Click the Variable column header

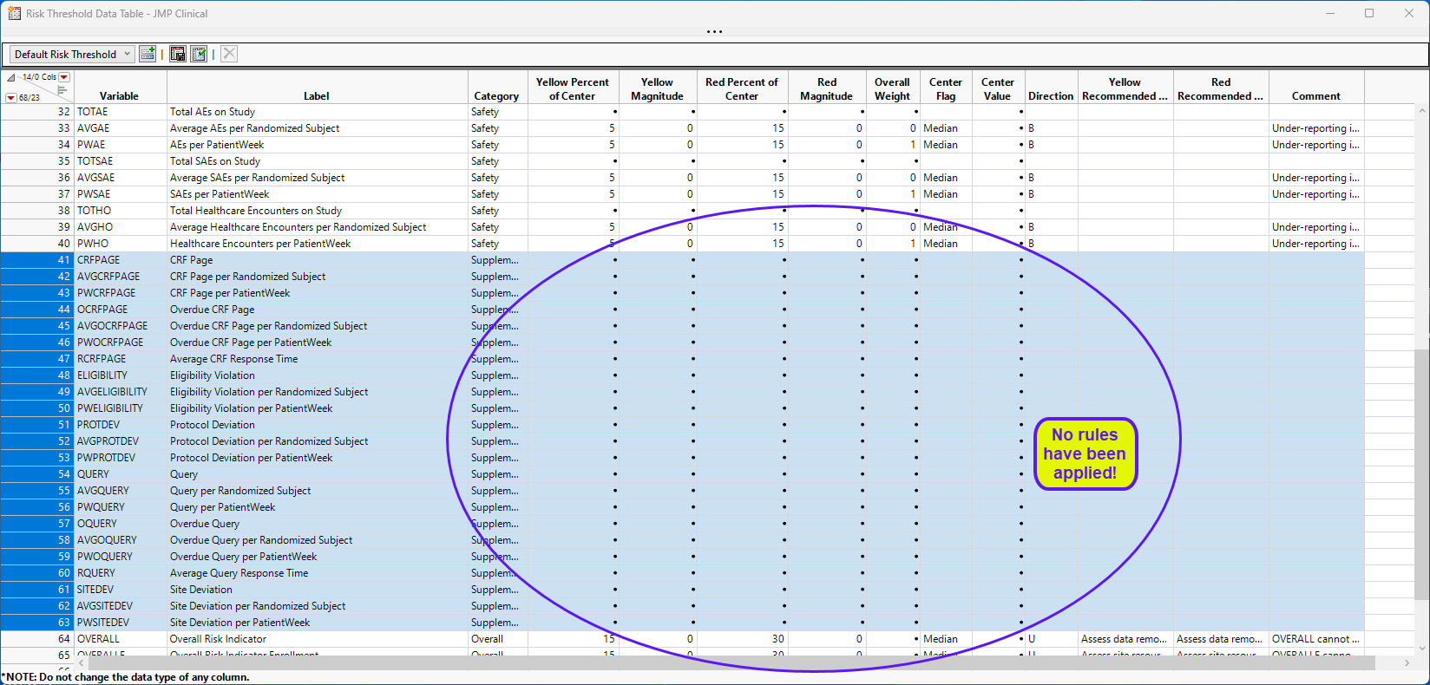pos(119,96)
